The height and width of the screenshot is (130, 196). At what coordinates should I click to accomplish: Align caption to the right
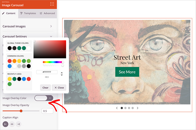(18, 124)
